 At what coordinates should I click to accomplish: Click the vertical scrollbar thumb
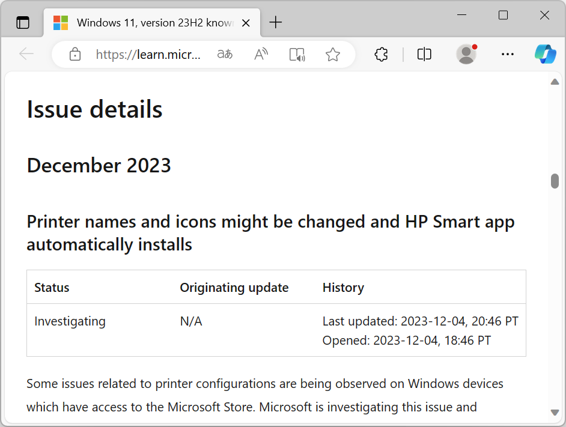click(555, 181)
